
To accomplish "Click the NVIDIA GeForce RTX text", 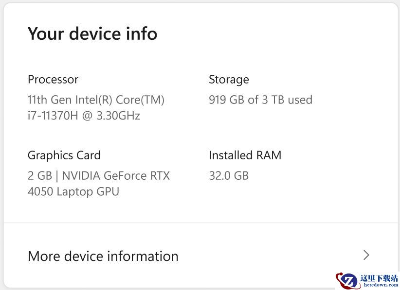I will click(x=116, y=176).
